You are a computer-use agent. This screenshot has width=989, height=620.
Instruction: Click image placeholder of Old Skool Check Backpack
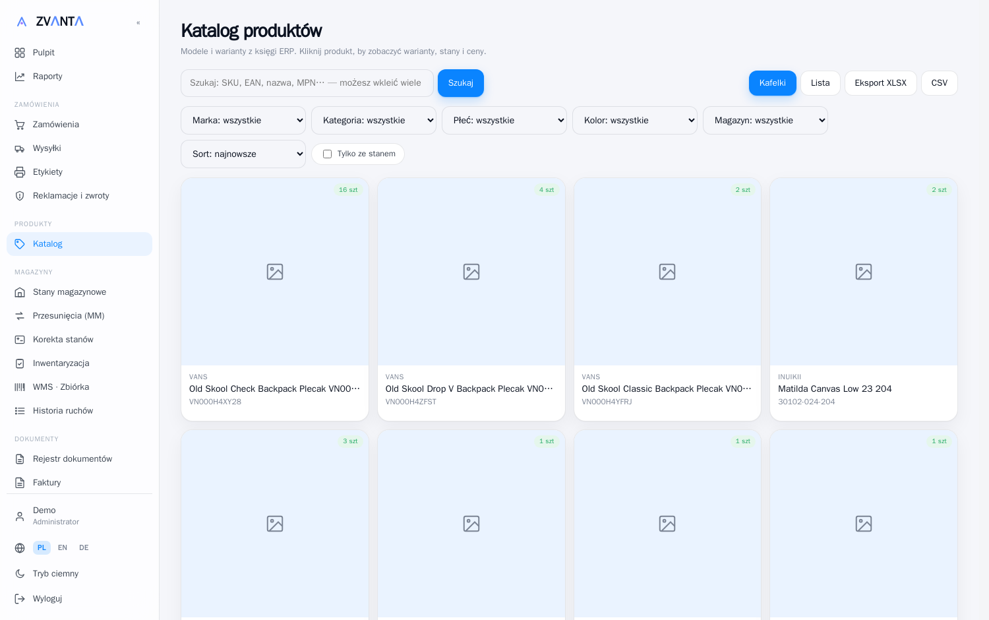[x=275, y=272]
